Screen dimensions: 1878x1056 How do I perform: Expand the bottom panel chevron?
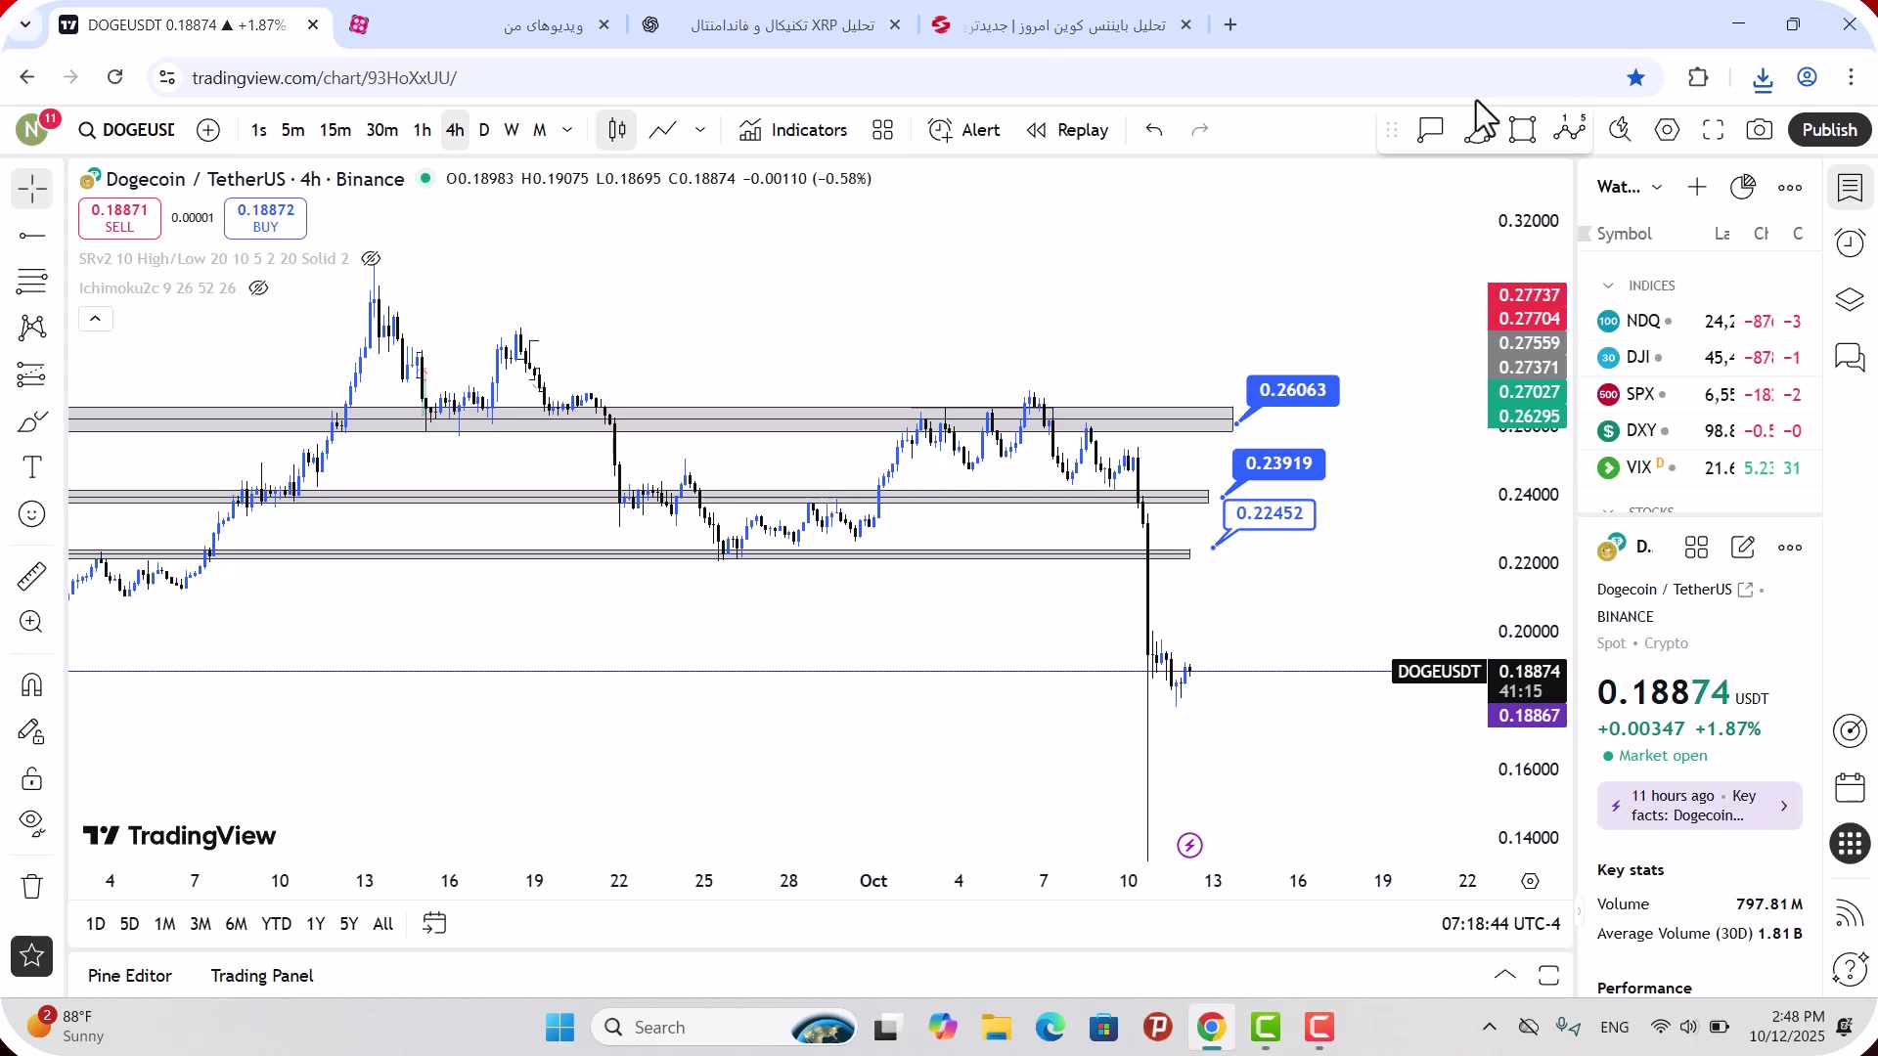click(1505, 975)
